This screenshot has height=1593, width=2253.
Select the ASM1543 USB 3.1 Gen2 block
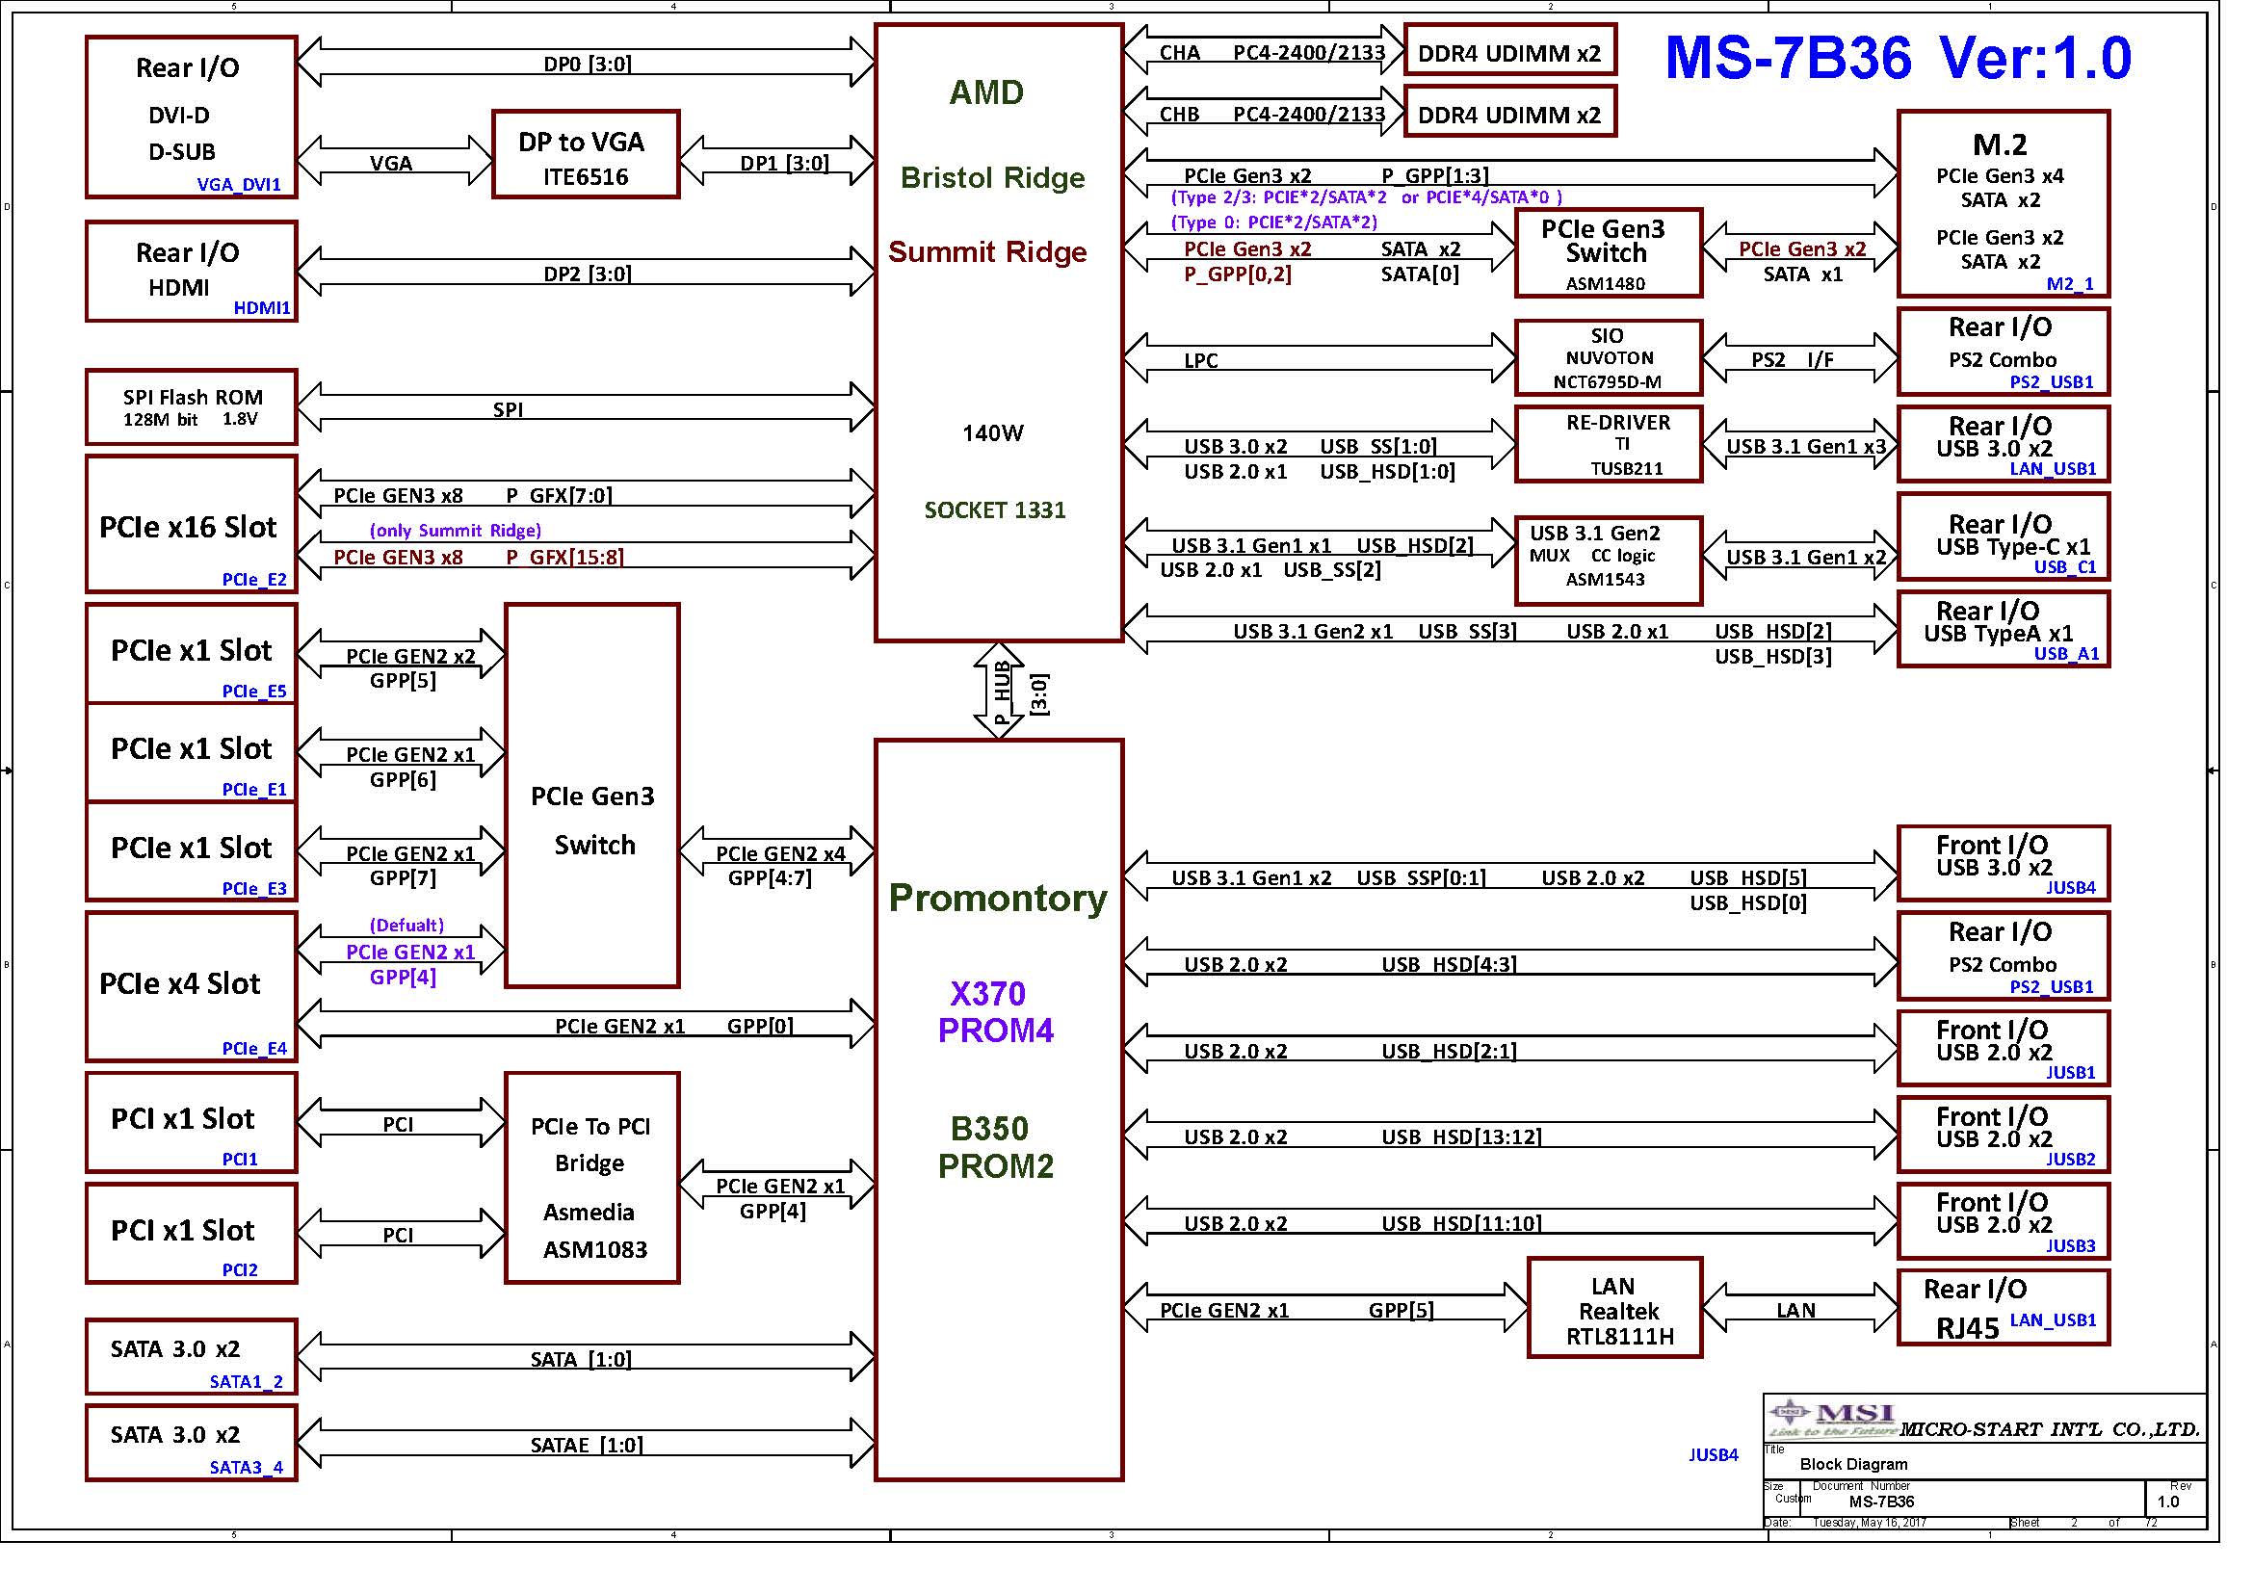(x=1608, y=561)
